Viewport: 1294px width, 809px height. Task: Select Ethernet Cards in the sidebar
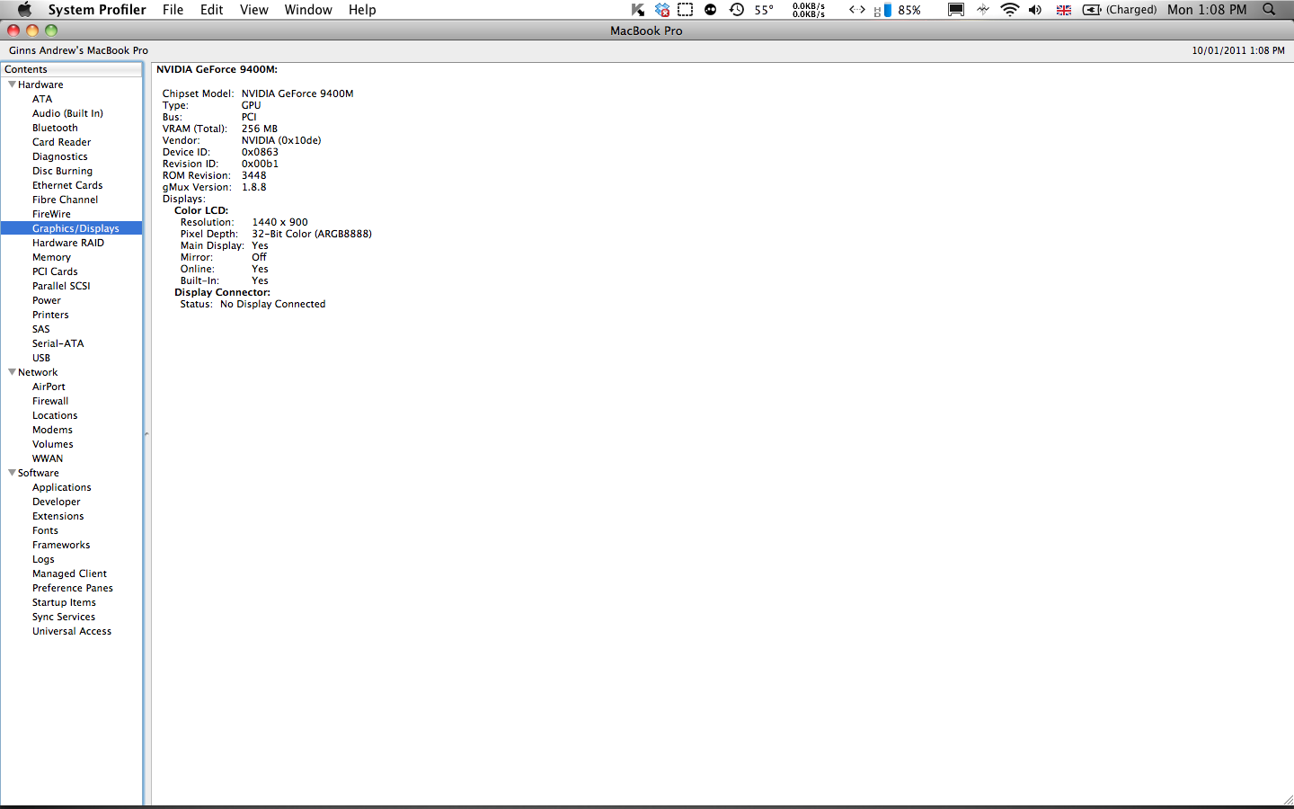pos(67,185)
